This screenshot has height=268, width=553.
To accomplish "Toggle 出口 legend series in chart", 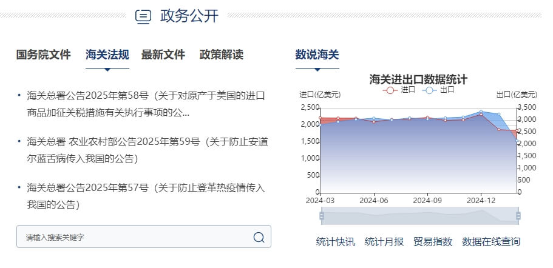I will tap(438, 90).
